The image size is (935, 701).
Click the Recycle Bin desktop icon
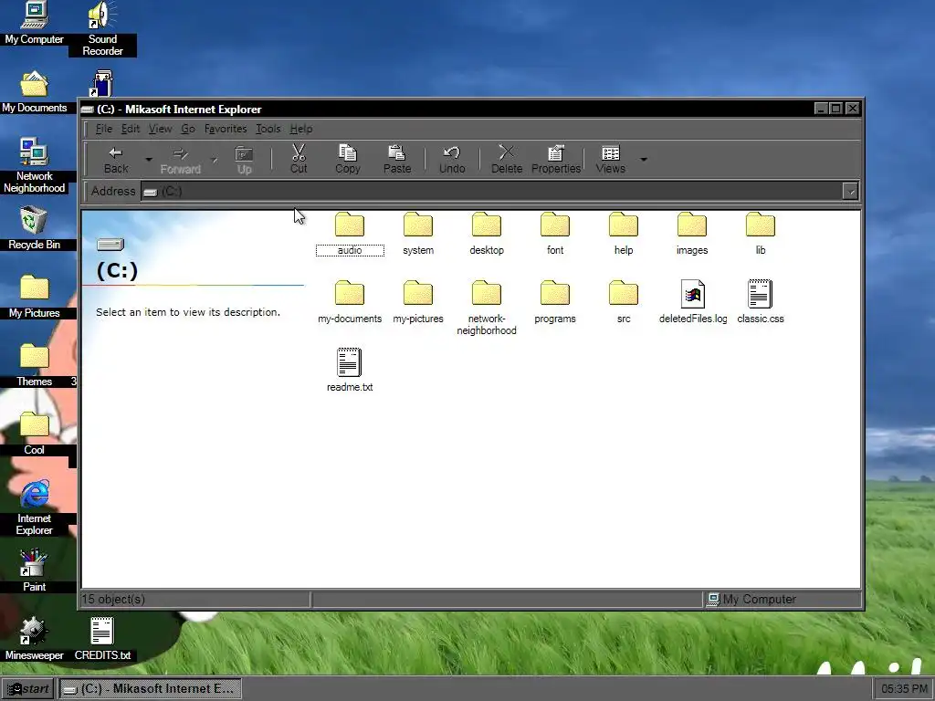(34, 228)
